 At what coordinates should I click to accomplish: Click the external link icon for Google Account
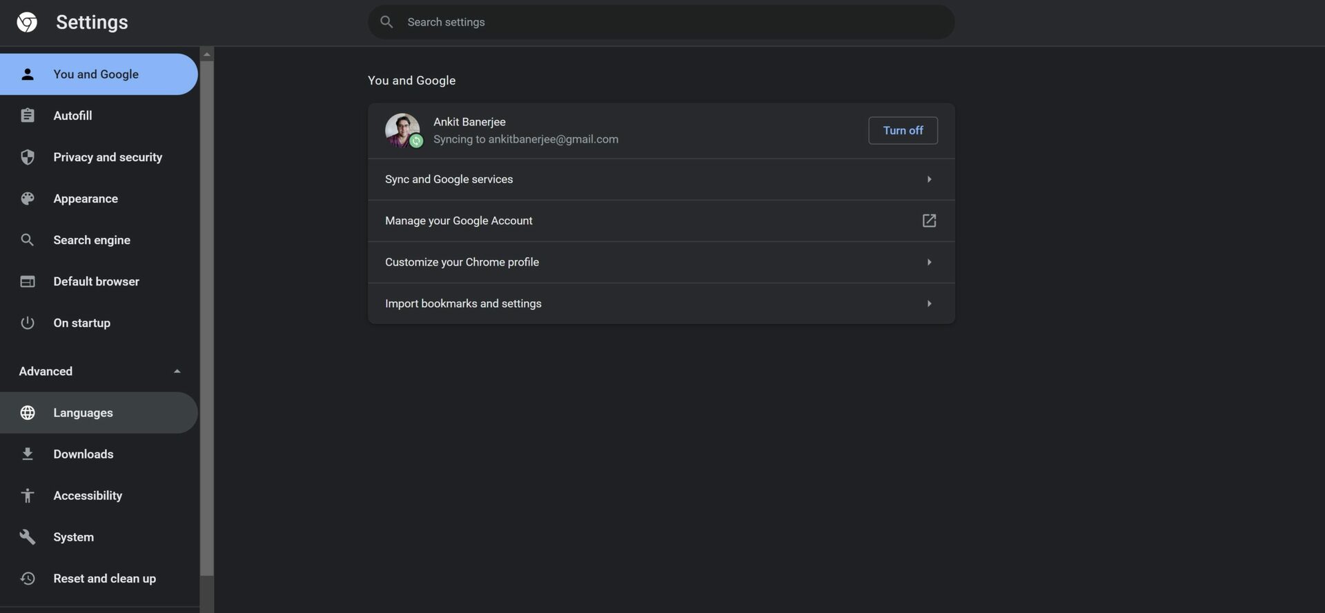929,221
